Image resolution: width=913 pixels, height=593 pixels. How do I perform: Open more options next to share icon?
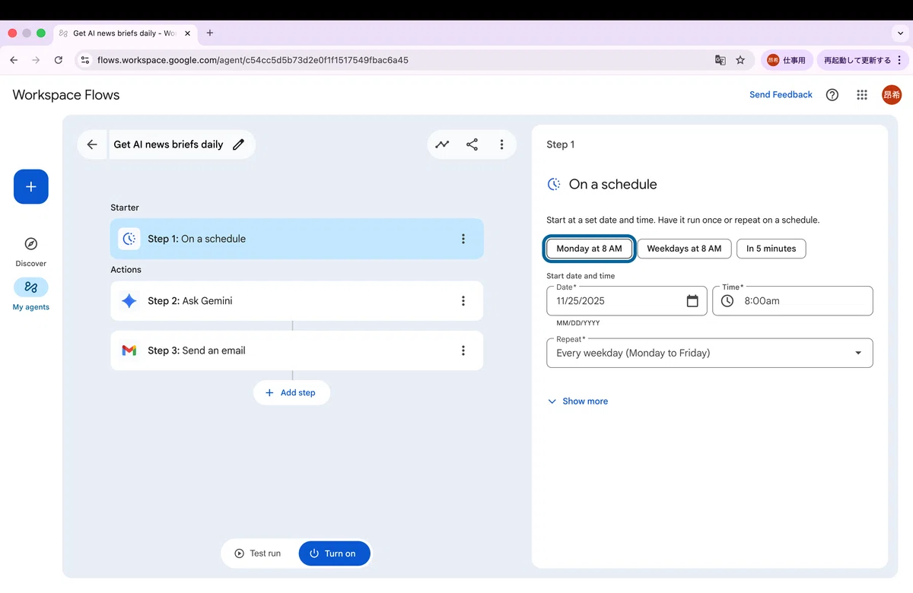(x=501, y=144)
